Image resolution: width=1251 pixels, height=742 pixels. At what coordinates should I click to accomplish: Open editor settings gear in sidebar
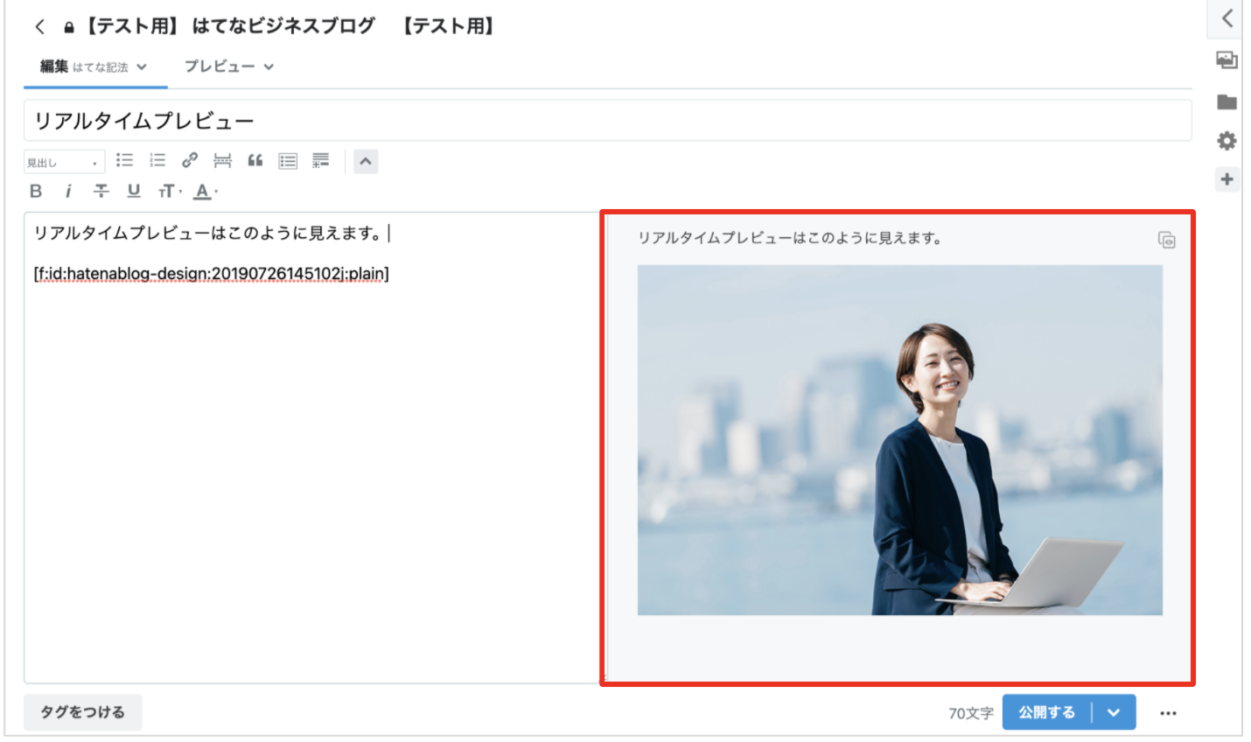pyautogui.click(x=1227, y=141)
